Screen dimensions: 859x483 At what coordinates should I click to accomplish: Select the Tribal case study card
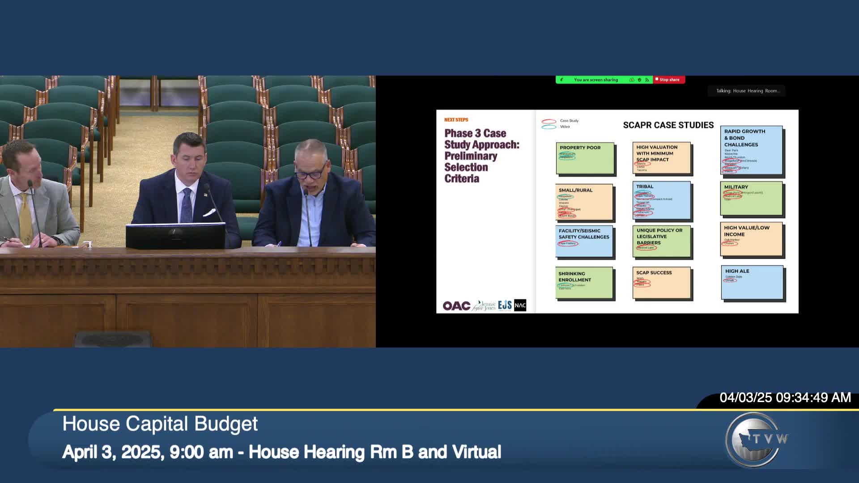[661, 200]
